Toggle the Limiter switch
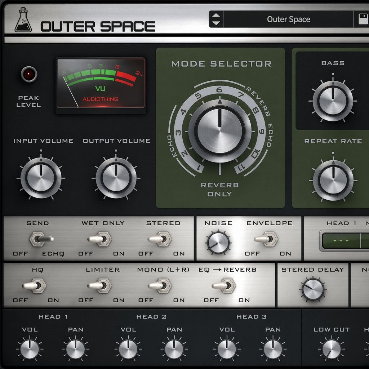Viewport: 369px width, 369px height. [x=100, y=285]
